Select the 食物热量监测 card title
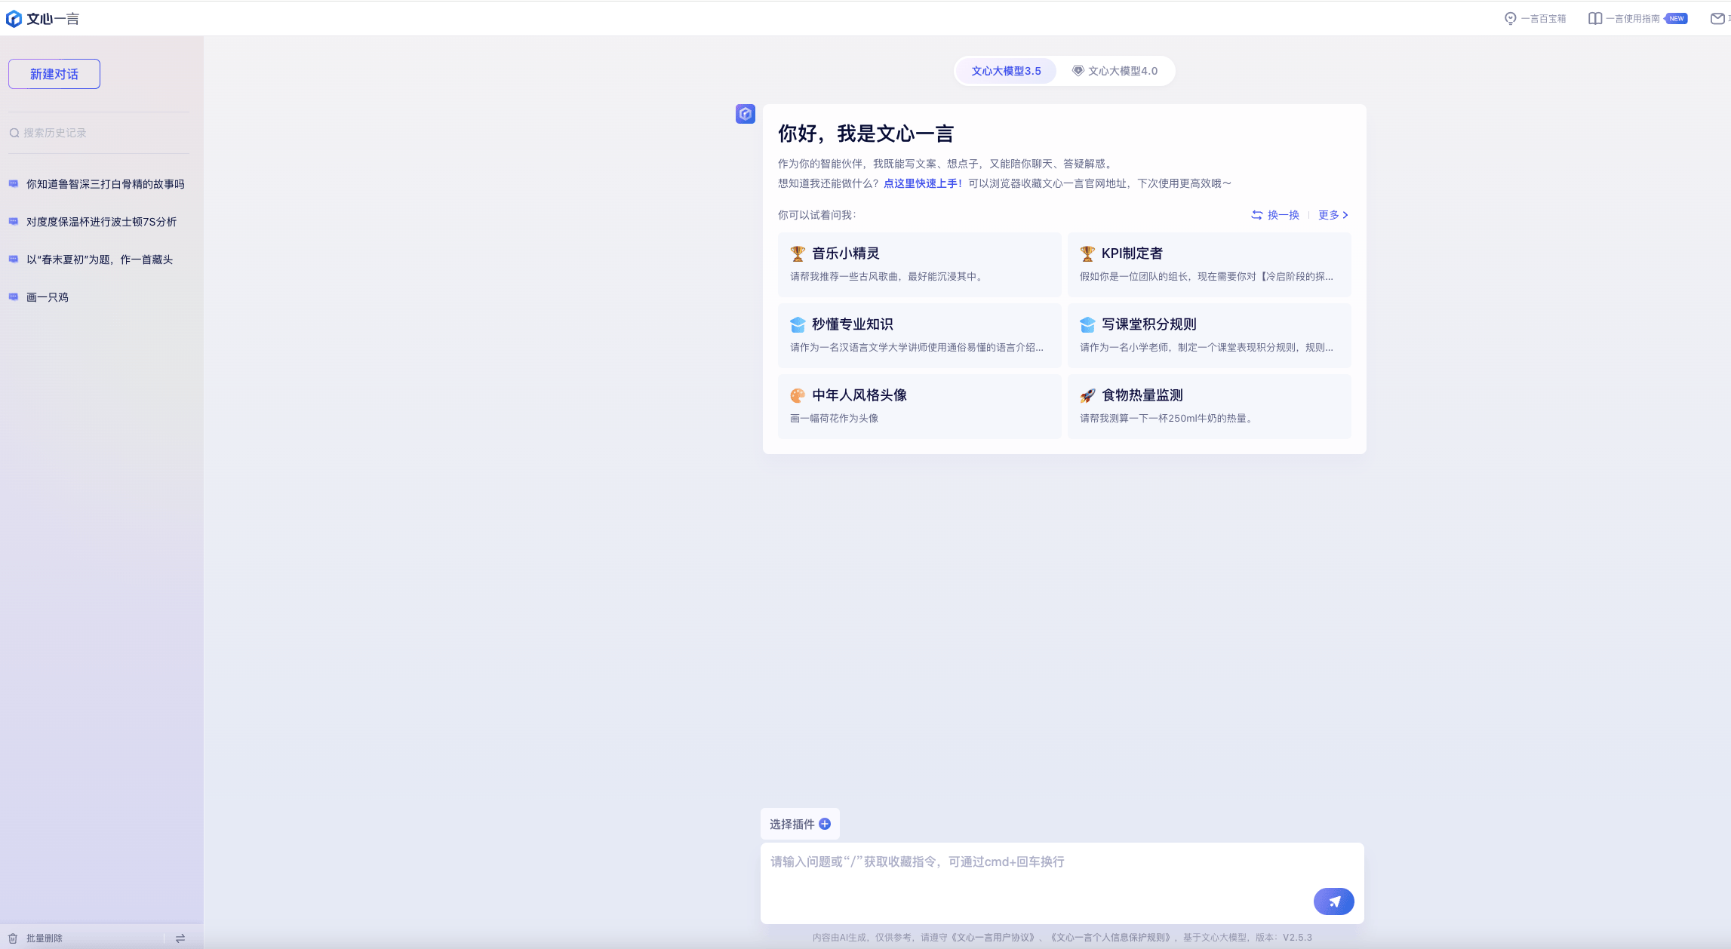Image resolution: width=1731 pixels, height=949 pixels. click(1142, 395)
